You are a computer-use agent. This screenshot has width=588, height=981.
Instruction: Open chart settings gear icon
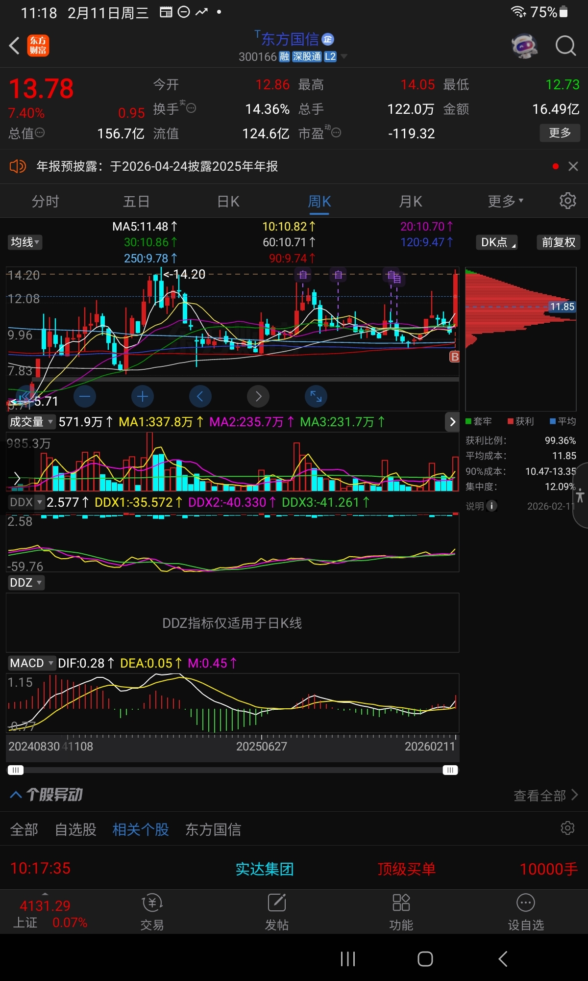[567, 201]
